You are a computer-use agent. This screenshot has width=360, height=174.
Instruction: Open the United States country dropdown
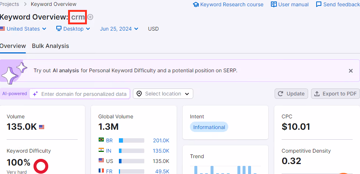pos(23,29)
